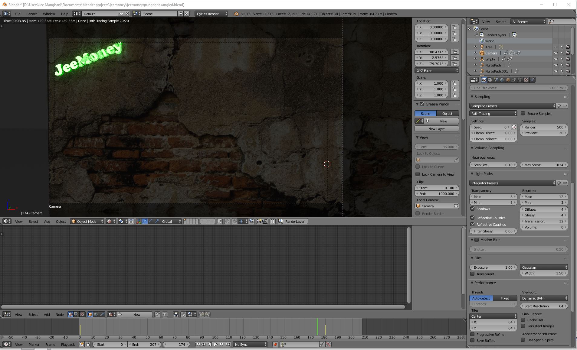Open Path Tracing integrator dropdown

[493, 114]
